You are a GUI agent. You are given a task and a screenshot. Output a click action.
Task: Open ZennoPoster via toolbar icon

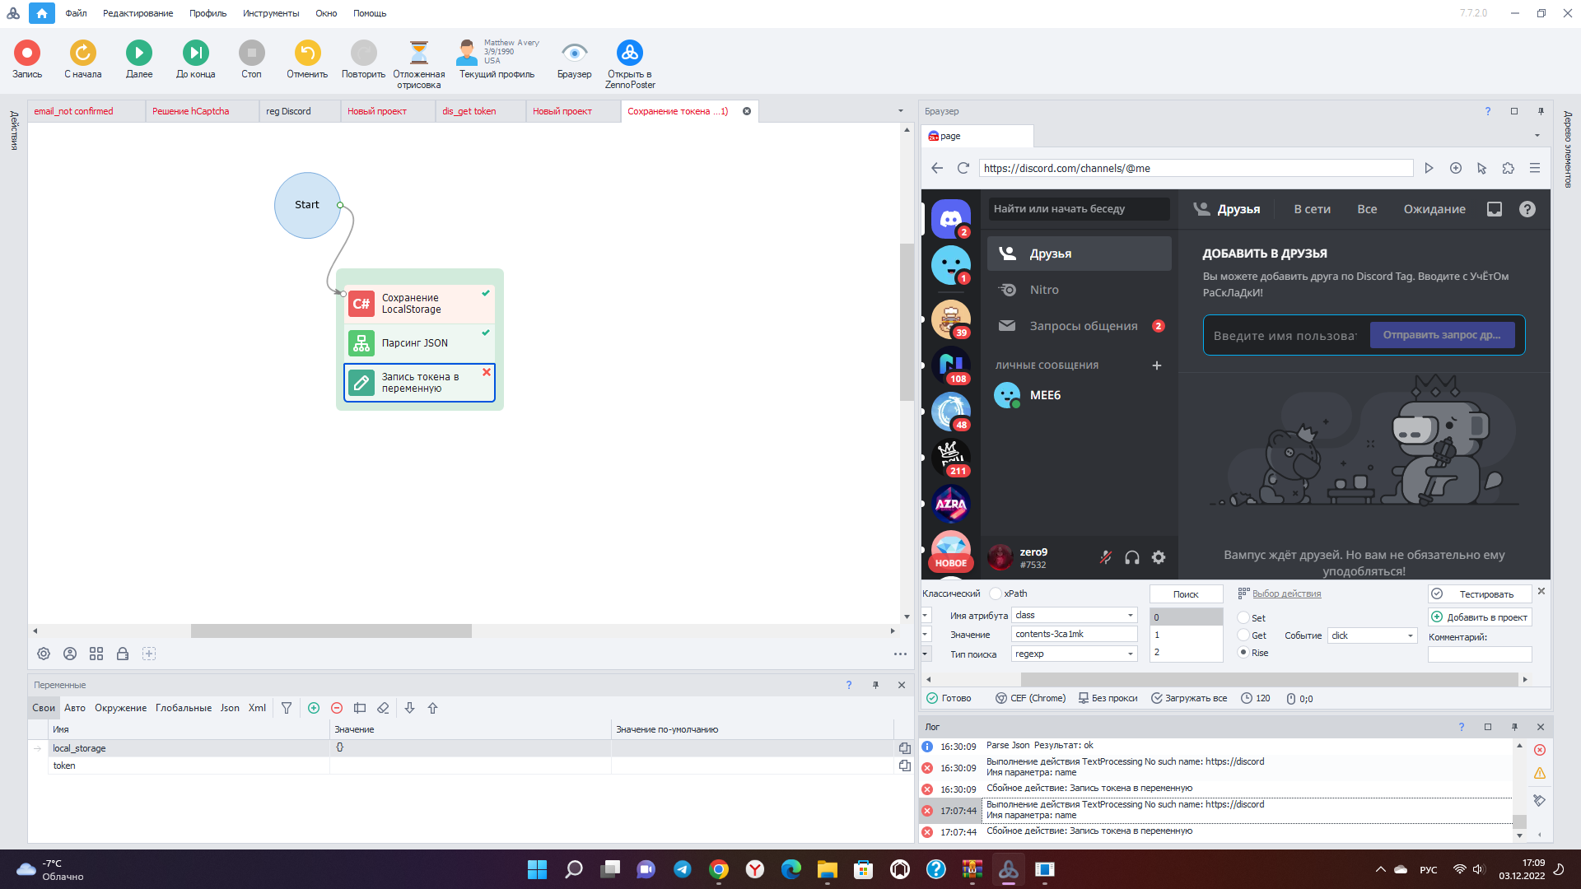click(x=630, y=54)
